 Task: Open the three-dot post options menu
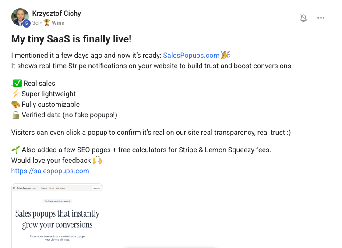(321, 18)
